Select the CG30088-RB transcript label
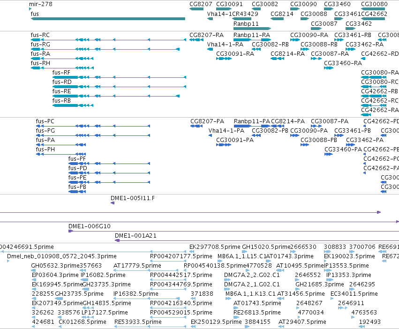399x329 pixels. click(x=319, y=45)
